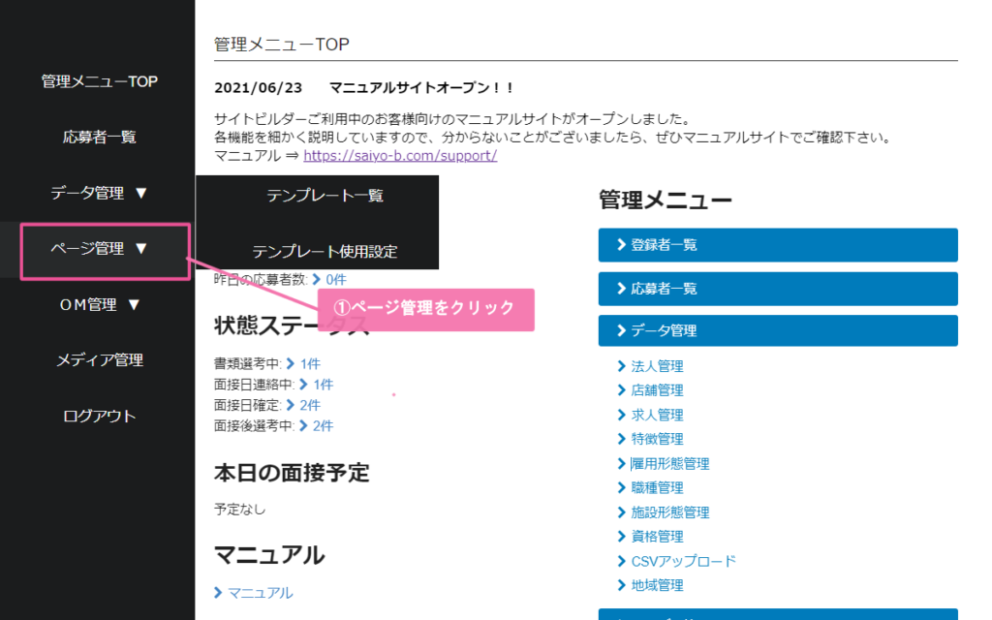Select テンプレート一覧 from the submenu
Viewport: 992px width, 620px height.
pyautogui.click(x=325, y=196)
